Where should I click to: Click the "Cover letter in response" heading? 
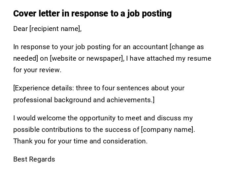coord(92,14)
